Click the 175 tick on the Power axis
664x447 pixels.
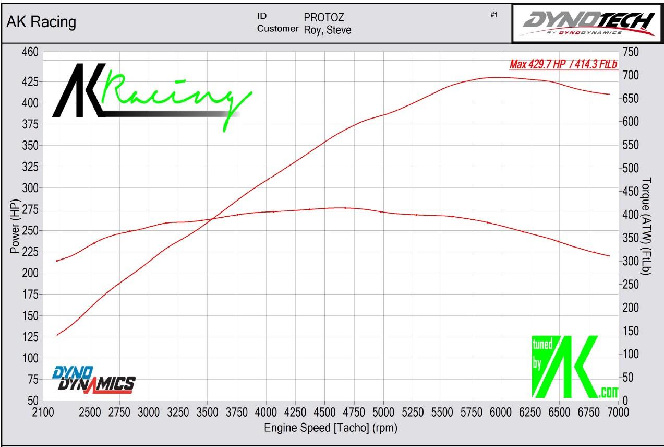point(30,295)
